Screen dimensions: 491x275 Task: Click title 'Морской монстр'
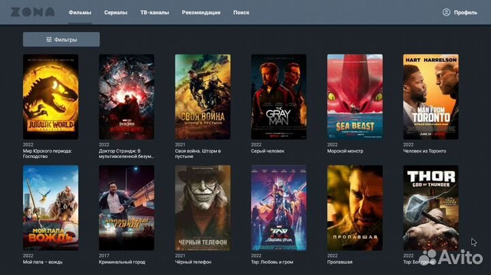point(345,151)
